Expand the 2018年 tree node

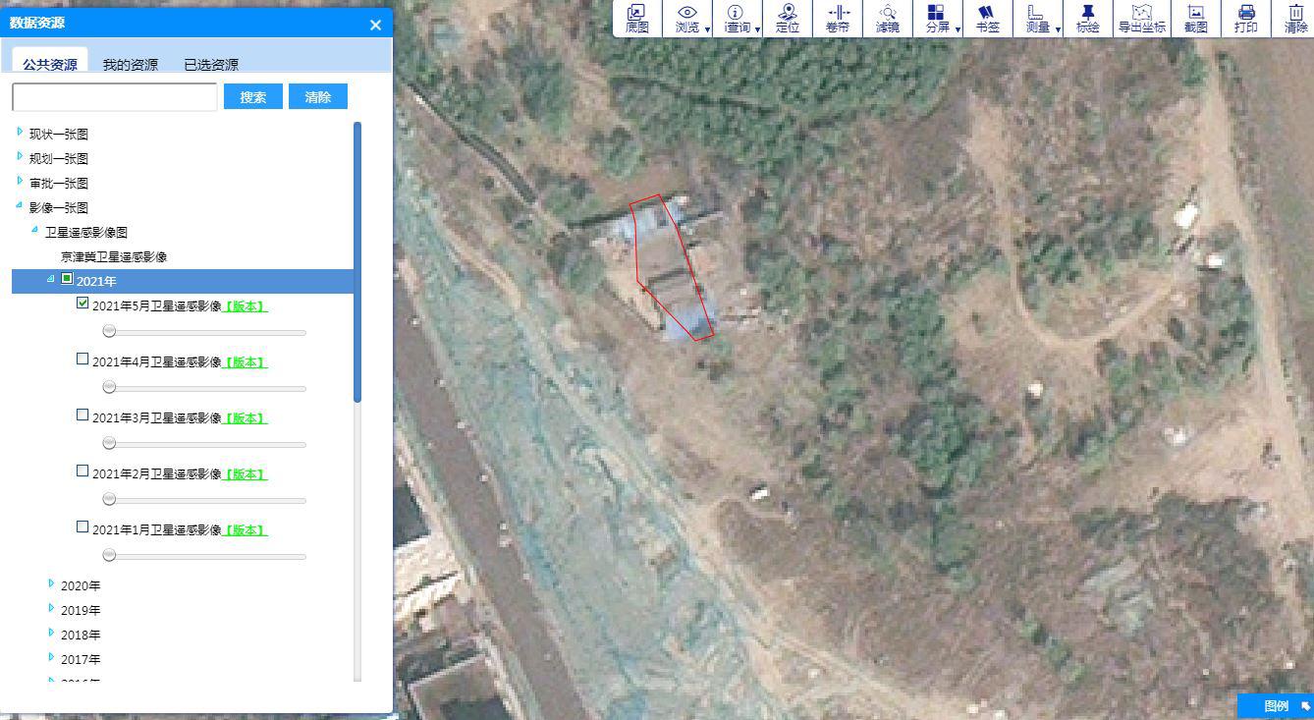tap(51, 633)
